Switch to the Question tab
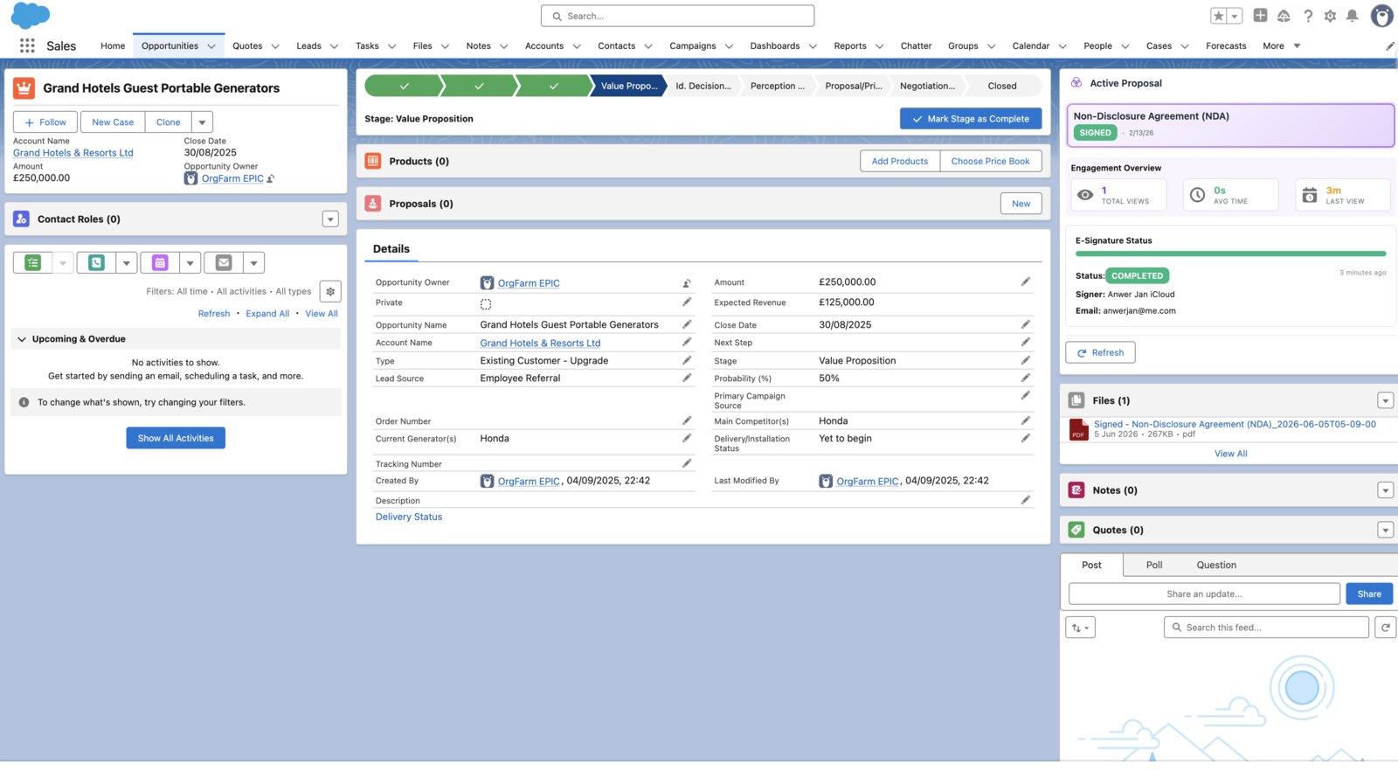 pos(1216,565)
